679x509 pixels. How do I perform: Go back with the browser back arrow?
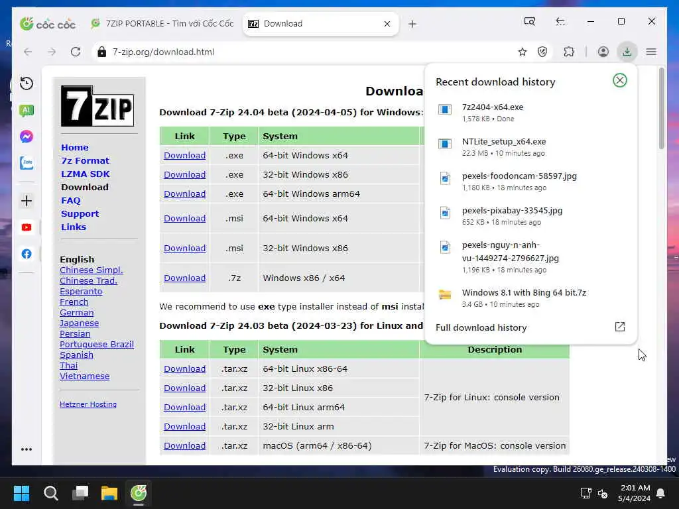28,52
